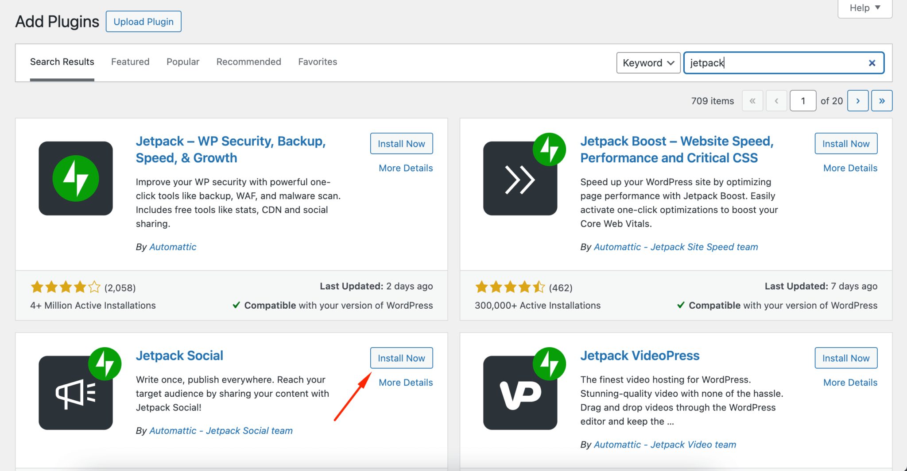Viewport: 907px width, 471px height.
Task: Click the Jetpack VideoPress plugin icon
Action: 520,393
